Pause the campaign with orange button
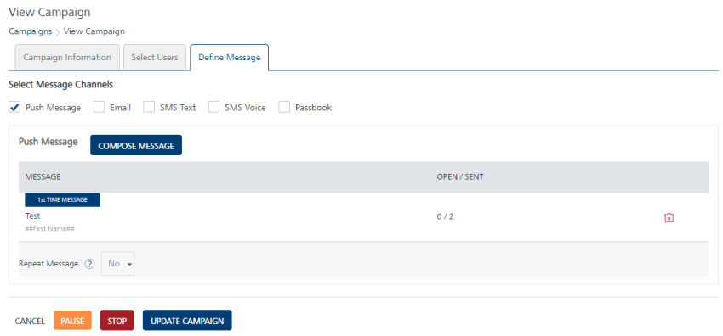 click(72, 321)
